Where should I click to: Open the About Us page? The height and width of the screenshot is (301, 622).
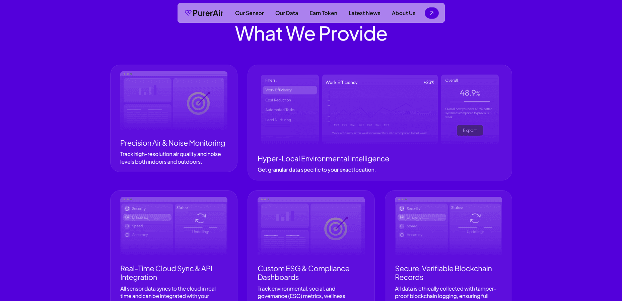(404, 13)
